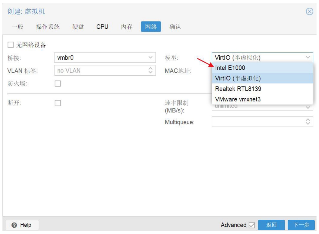Viewport: 319px width, 234px height.
Task: Toggle the Advanced checkbox
Action: pyautogui.click(x=252, y=225)
